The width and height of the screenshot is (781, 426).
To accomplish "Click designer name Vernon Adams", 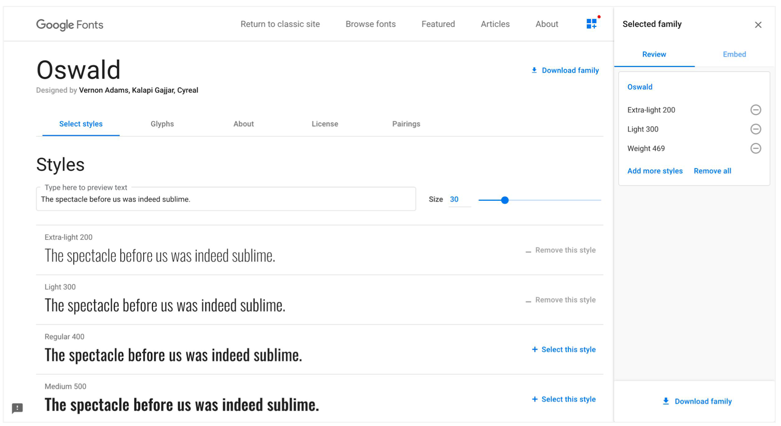I will pos(103,90).
